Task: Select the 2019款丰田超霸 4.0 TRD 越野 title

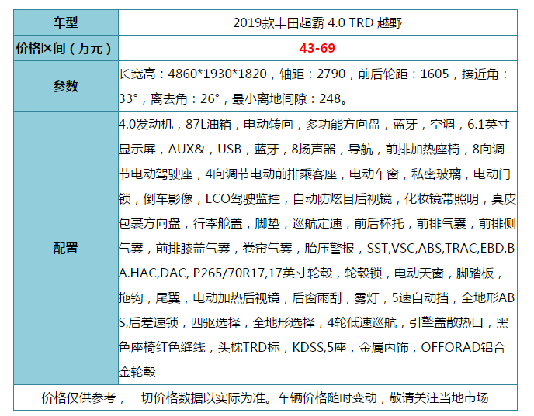Action: [317, 22]
